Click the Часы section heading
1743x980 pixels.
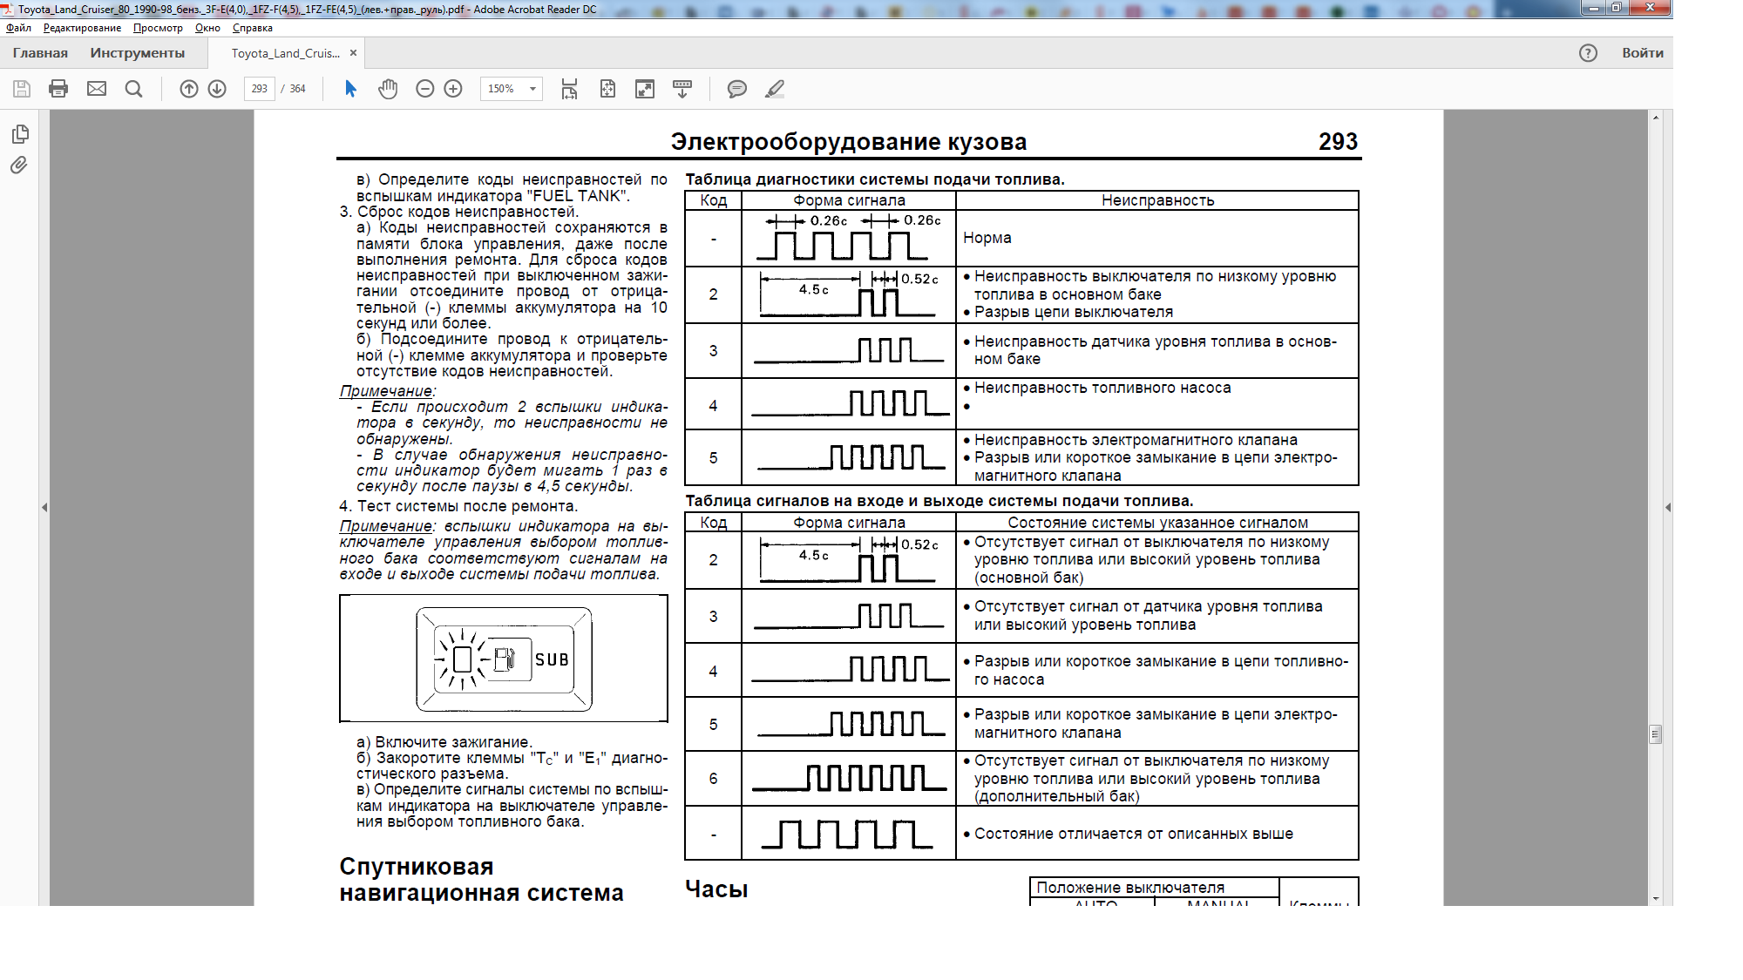[716, 889]
